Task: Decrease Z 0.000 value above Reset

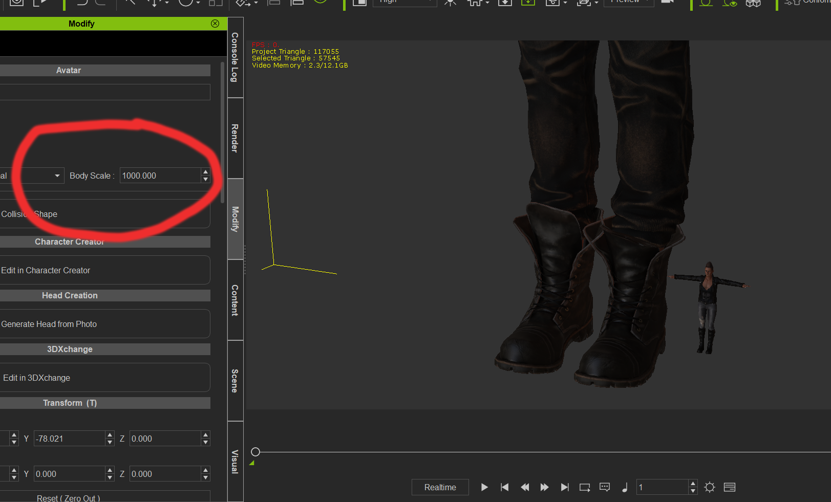Action: 205,478
